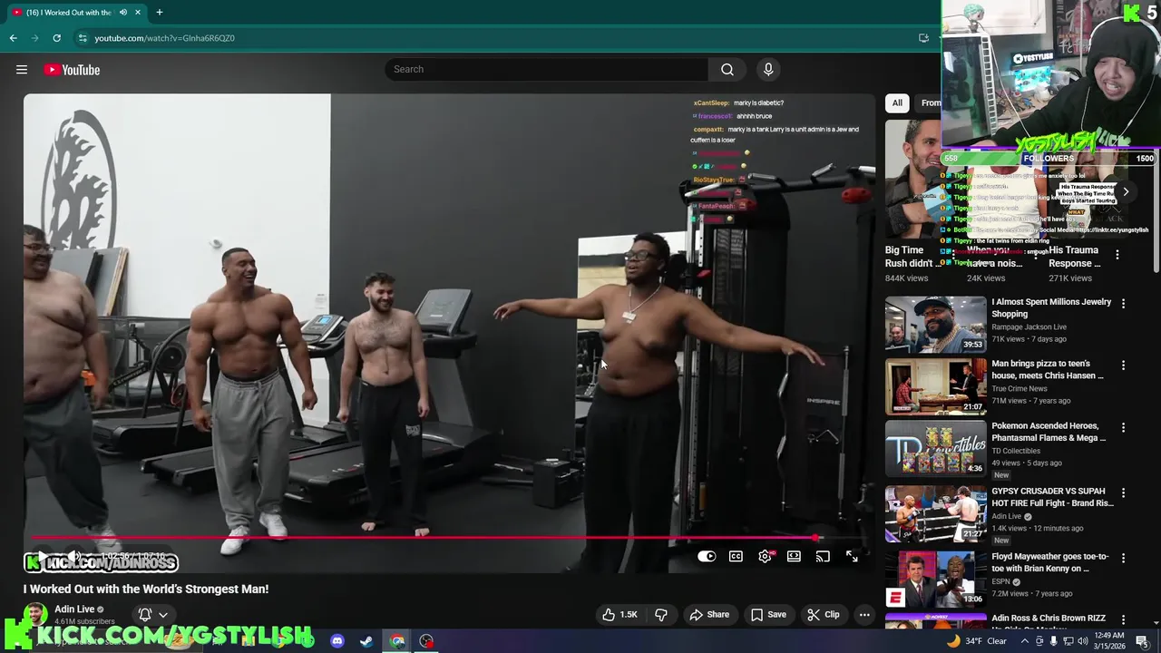Open more options for GYPSY CRUSADER video
This screenshot has height=653, width=1161.
(x=1123, y=492)
